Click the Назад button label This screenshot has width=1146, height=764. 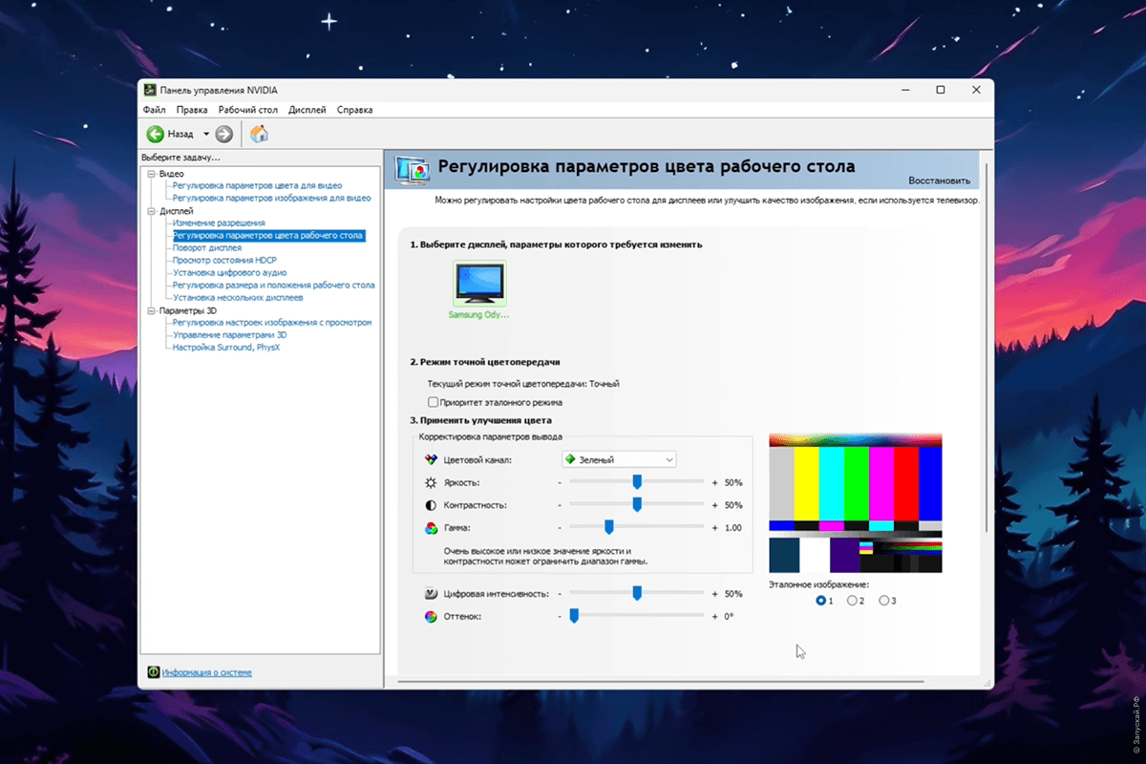[x=180, y=135]
